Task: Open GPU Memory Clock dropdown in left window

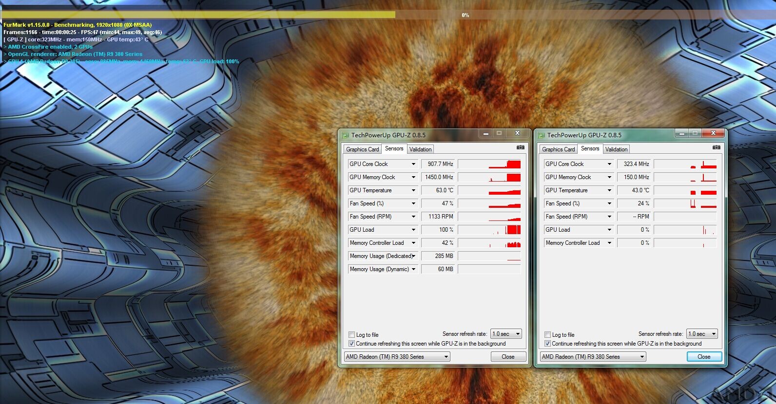Action: pos(413,177)
